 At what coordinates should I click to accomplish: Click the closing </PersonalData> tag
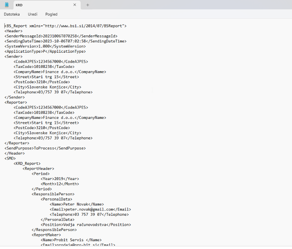click(58, 220)
